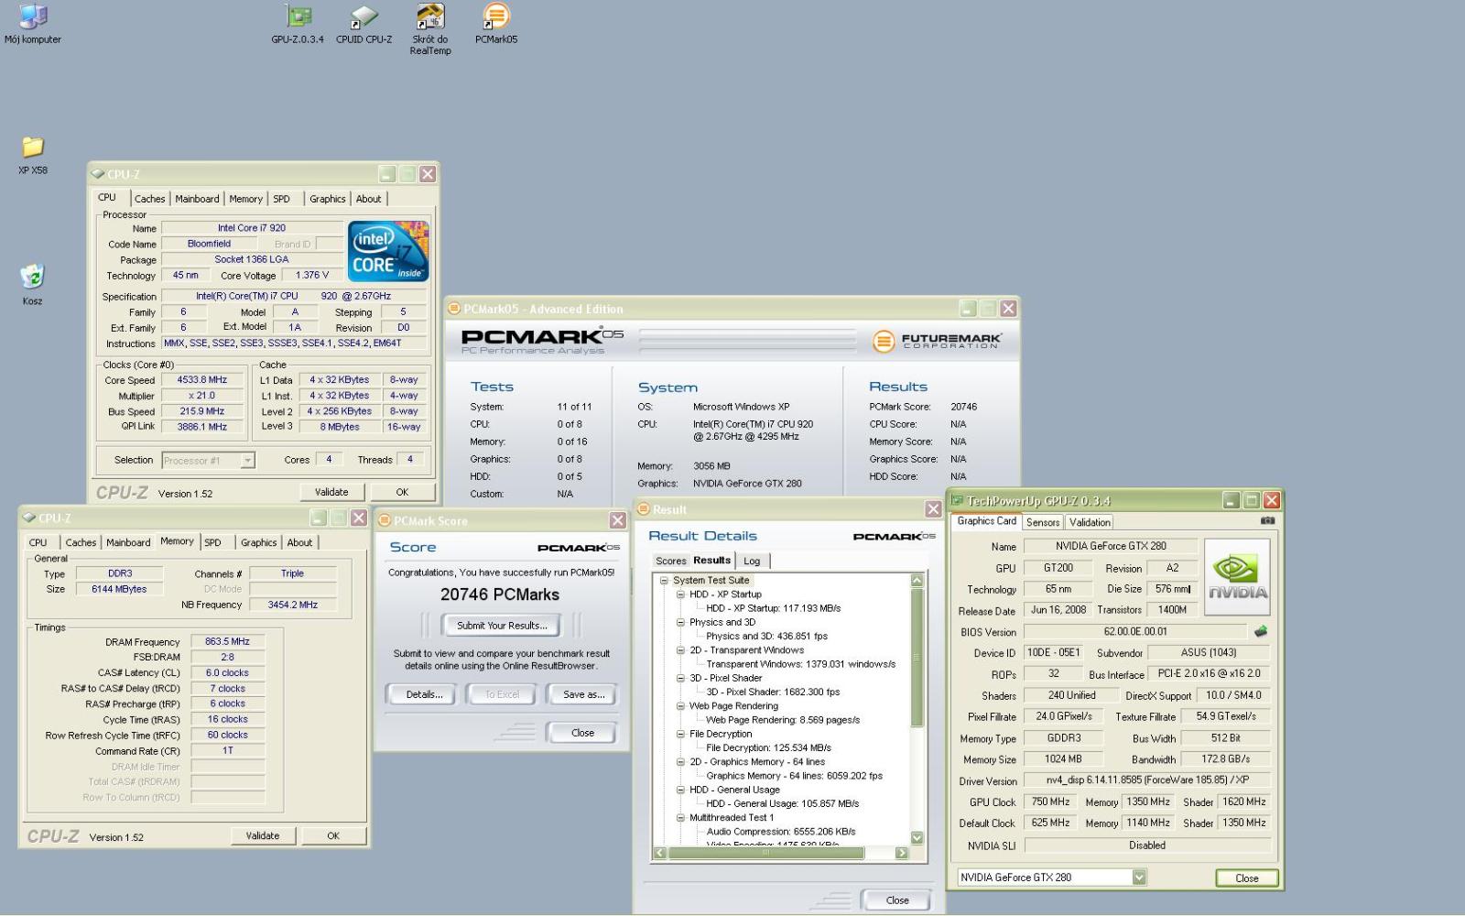This screenshot has width=1465, height=916.
Task: Click the Futuremark Corporation logo
Action: [938, 341]
